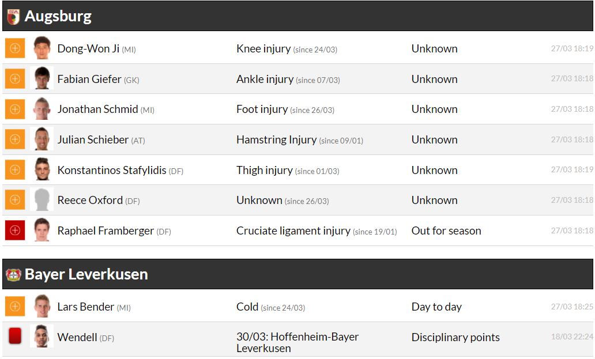Viewport: 595px width, 359px height.
Task: Click orange injury icon beside Reece Oxford
Action: 15,200
